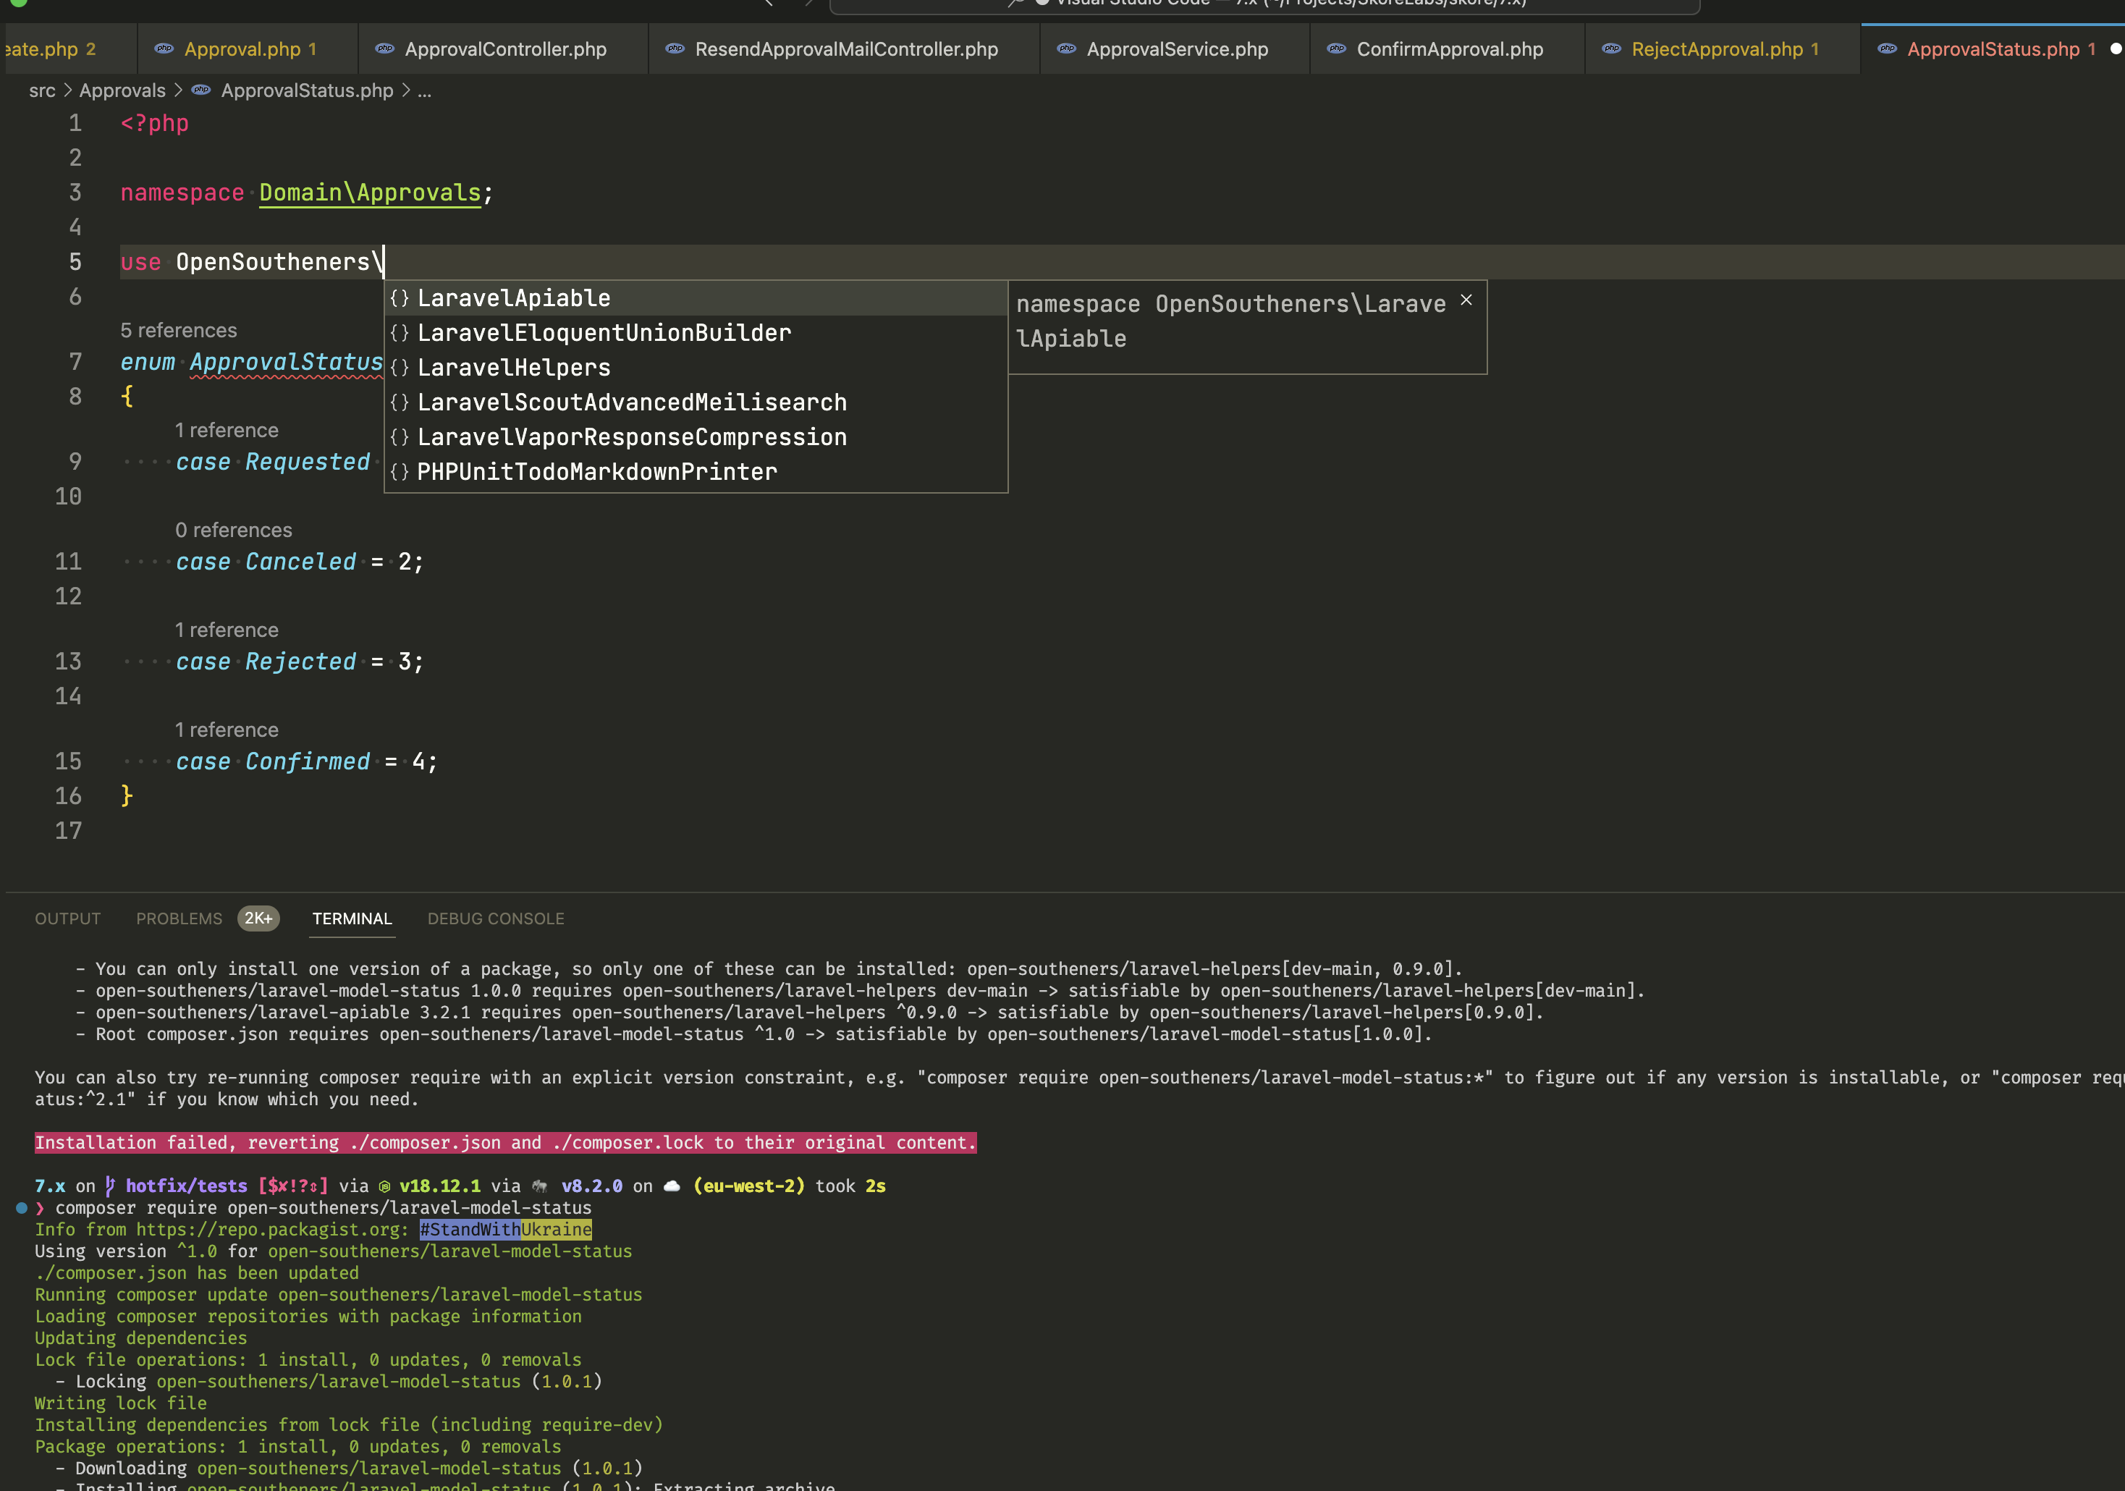Open the PROBLEMS panel tab
The height and width of the screenshot is (1491, 2125).
[x=179, y=918]
